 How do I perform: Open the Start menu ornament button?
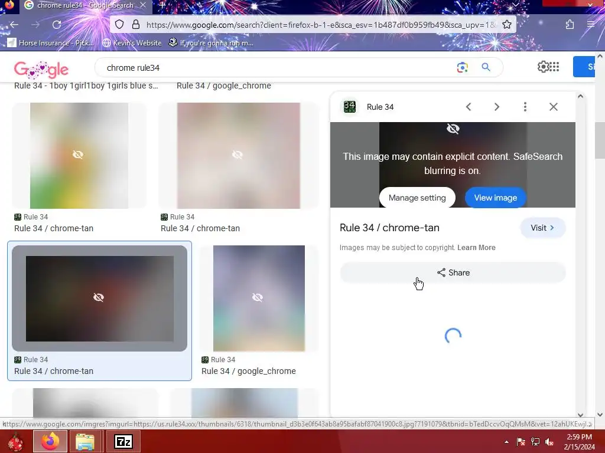15,441
